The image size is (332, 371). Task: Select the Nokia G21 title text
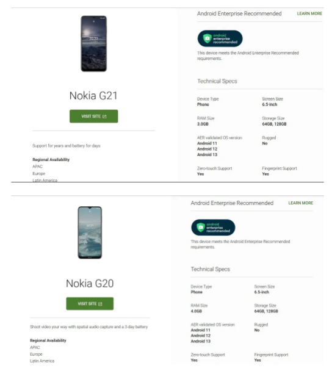(x=93, y=96)
